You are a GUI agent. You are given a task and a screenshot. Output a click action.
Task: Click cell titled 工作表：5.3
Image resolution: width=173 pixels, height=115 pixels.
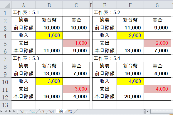23,59
